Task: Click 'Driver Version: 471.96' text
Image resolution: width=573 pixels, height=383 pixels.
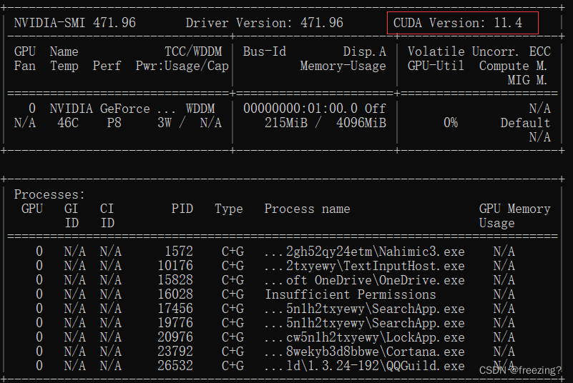Action: tap(264, 23)
